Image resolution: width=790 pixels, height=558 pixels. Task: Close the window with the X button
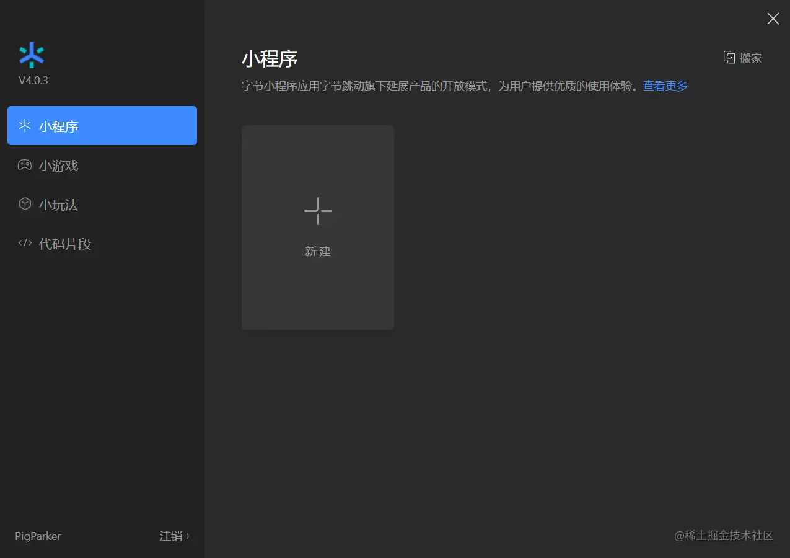click(773, 19)
